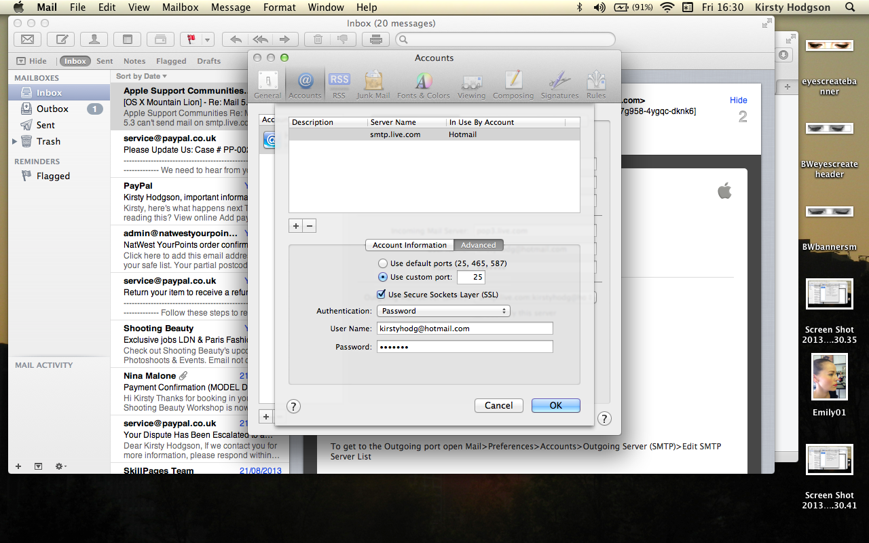
Task: Click the Reply arrow in Mail toolbar
Action: 236,39
